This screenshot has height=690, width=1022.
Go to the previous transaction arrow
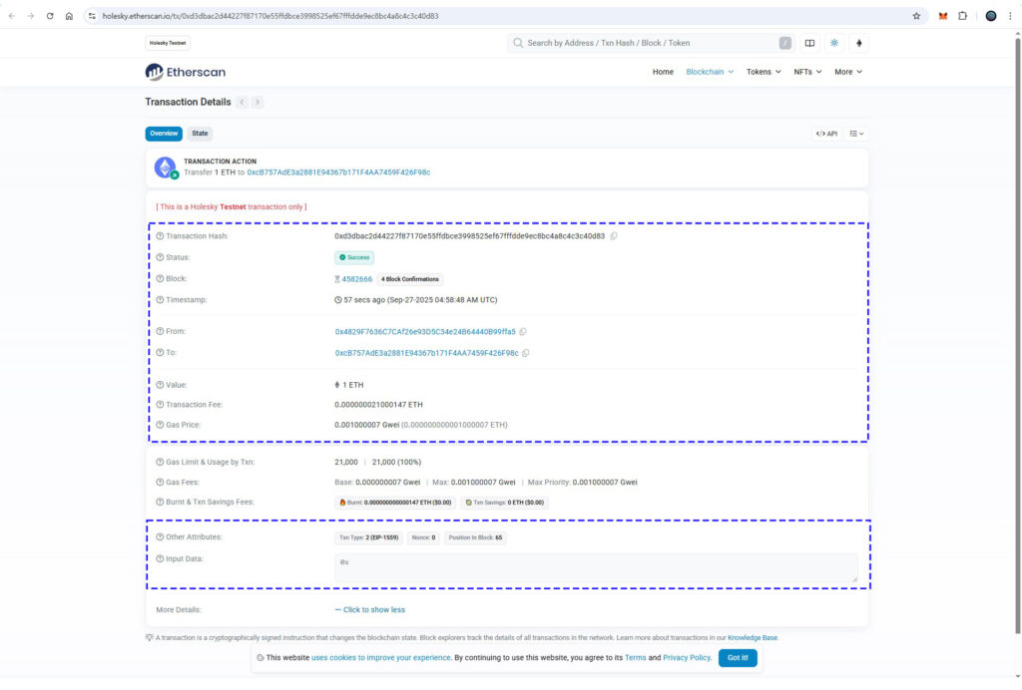click(242, 102)
